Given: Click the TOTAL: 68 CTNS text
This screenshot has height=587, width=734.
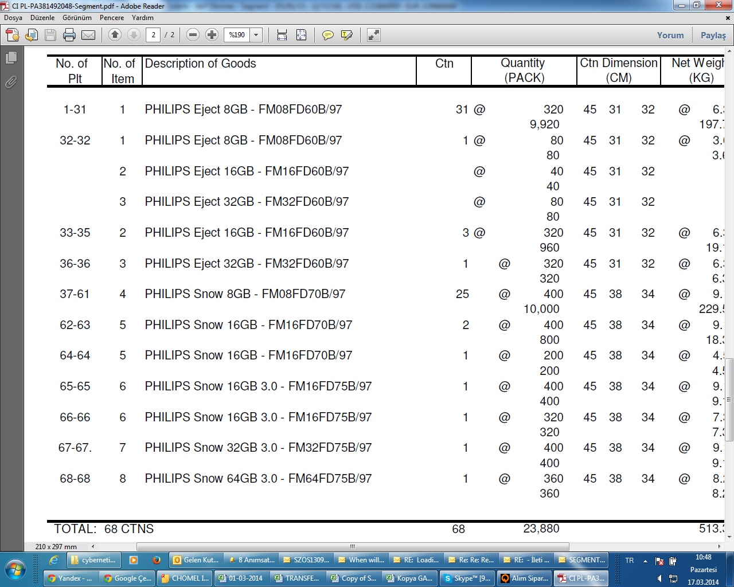Looking at the screenshot, I should pos(104,529).
